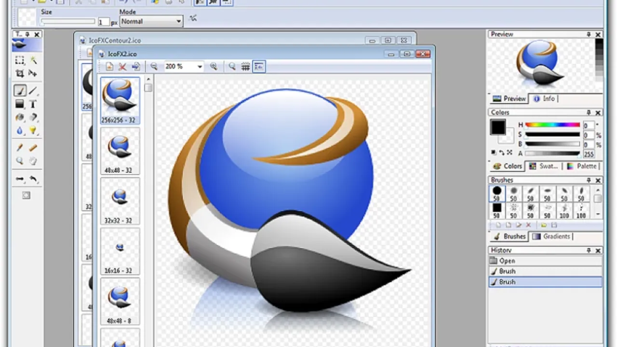Toggle the pixel grid in IcoFX2.ico toolbar
617x347 pixels.
click(245, 67)
